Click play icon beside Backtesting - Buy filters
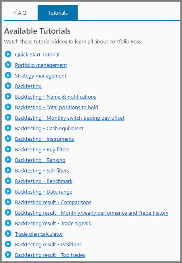The height and width of the screenshot is (263, 182). click(8, 149)
